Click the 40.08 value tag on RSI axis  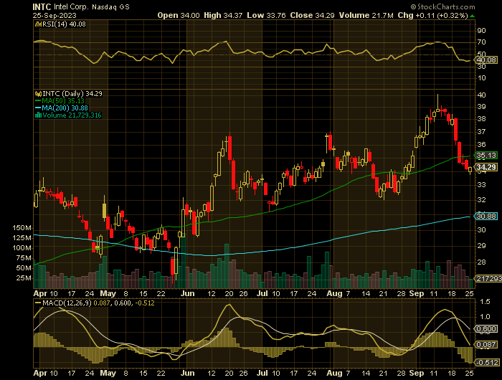[x=486, y=60]
